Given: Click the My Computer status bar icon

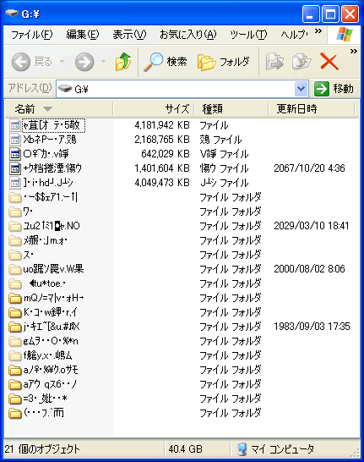Looking at the screenshot, I should pos(242,449).
